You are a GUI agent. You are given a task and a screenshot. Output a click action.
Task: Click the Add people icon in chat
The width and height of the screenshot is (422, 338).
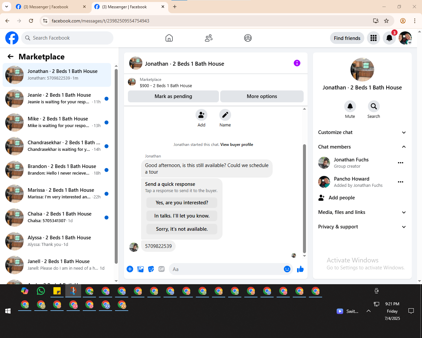coord(201,115)
